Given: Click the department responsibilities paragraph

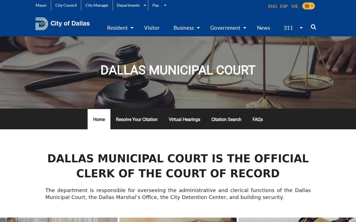Looking at the screenshot, I should [178, 194].
